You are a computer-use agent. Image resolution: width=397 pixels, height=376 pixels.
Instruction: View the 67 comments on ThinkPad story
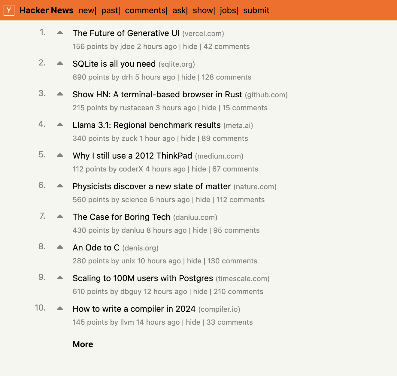[235, 169]
